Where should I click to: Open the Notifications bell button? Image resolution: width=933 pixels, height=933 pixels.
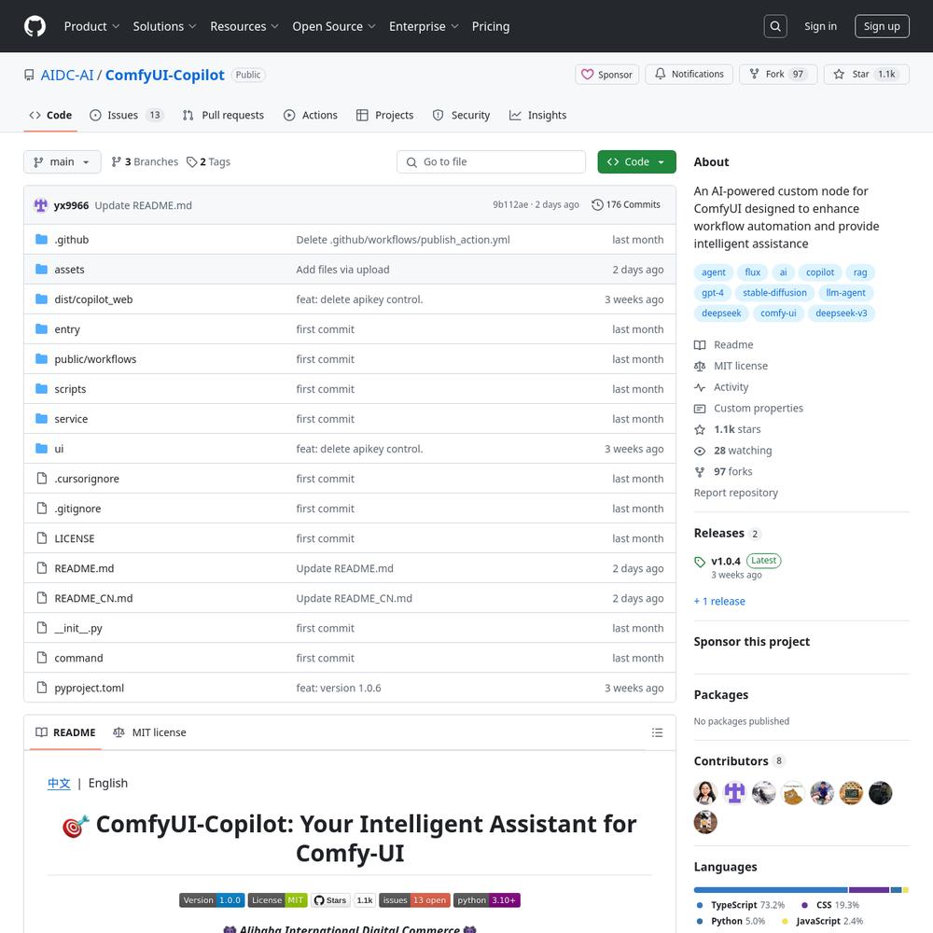click(689, 74)
